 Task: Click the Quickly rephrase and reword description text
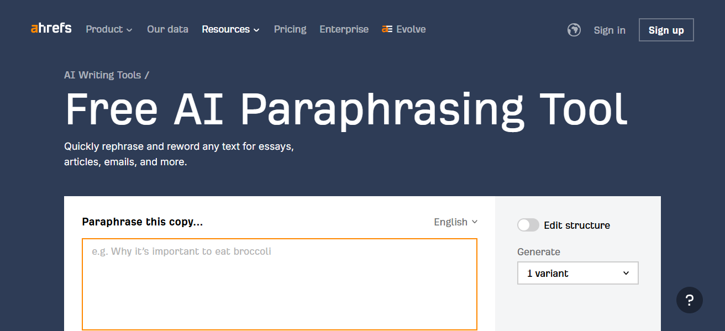click(179, 155)
